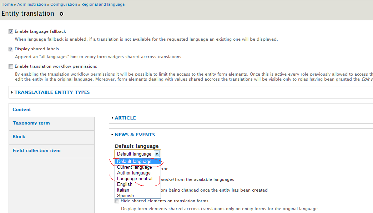The height and width of the screenshot is (213, 373).
Task: Enable language fallback checkbox
Action: (x=11, y=31)
